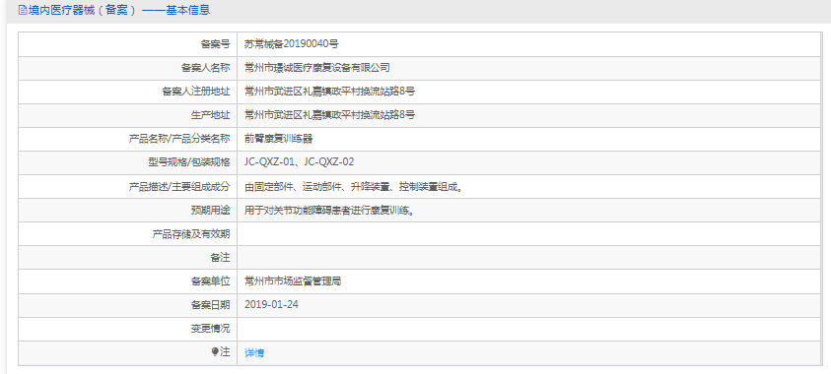Select the record number 苏常械备20190040号
Screen dimensions: 831x374
pyautogui.click(x=292, y=44)
